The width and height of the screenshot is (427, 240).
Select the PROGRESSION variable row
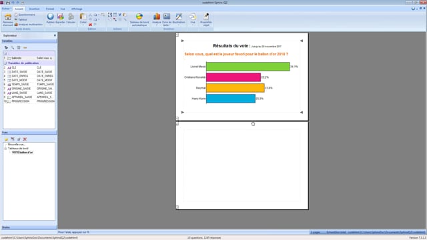pos(29,101)
